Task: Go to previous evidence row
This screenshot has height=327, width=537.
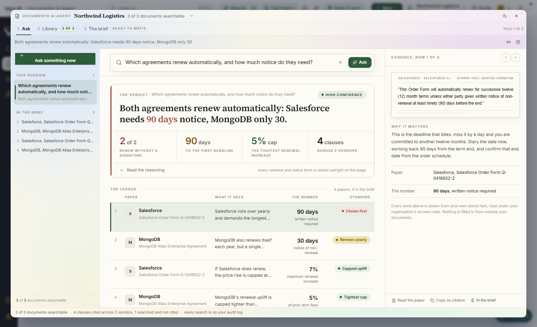Action: click(x=506, y=57)
